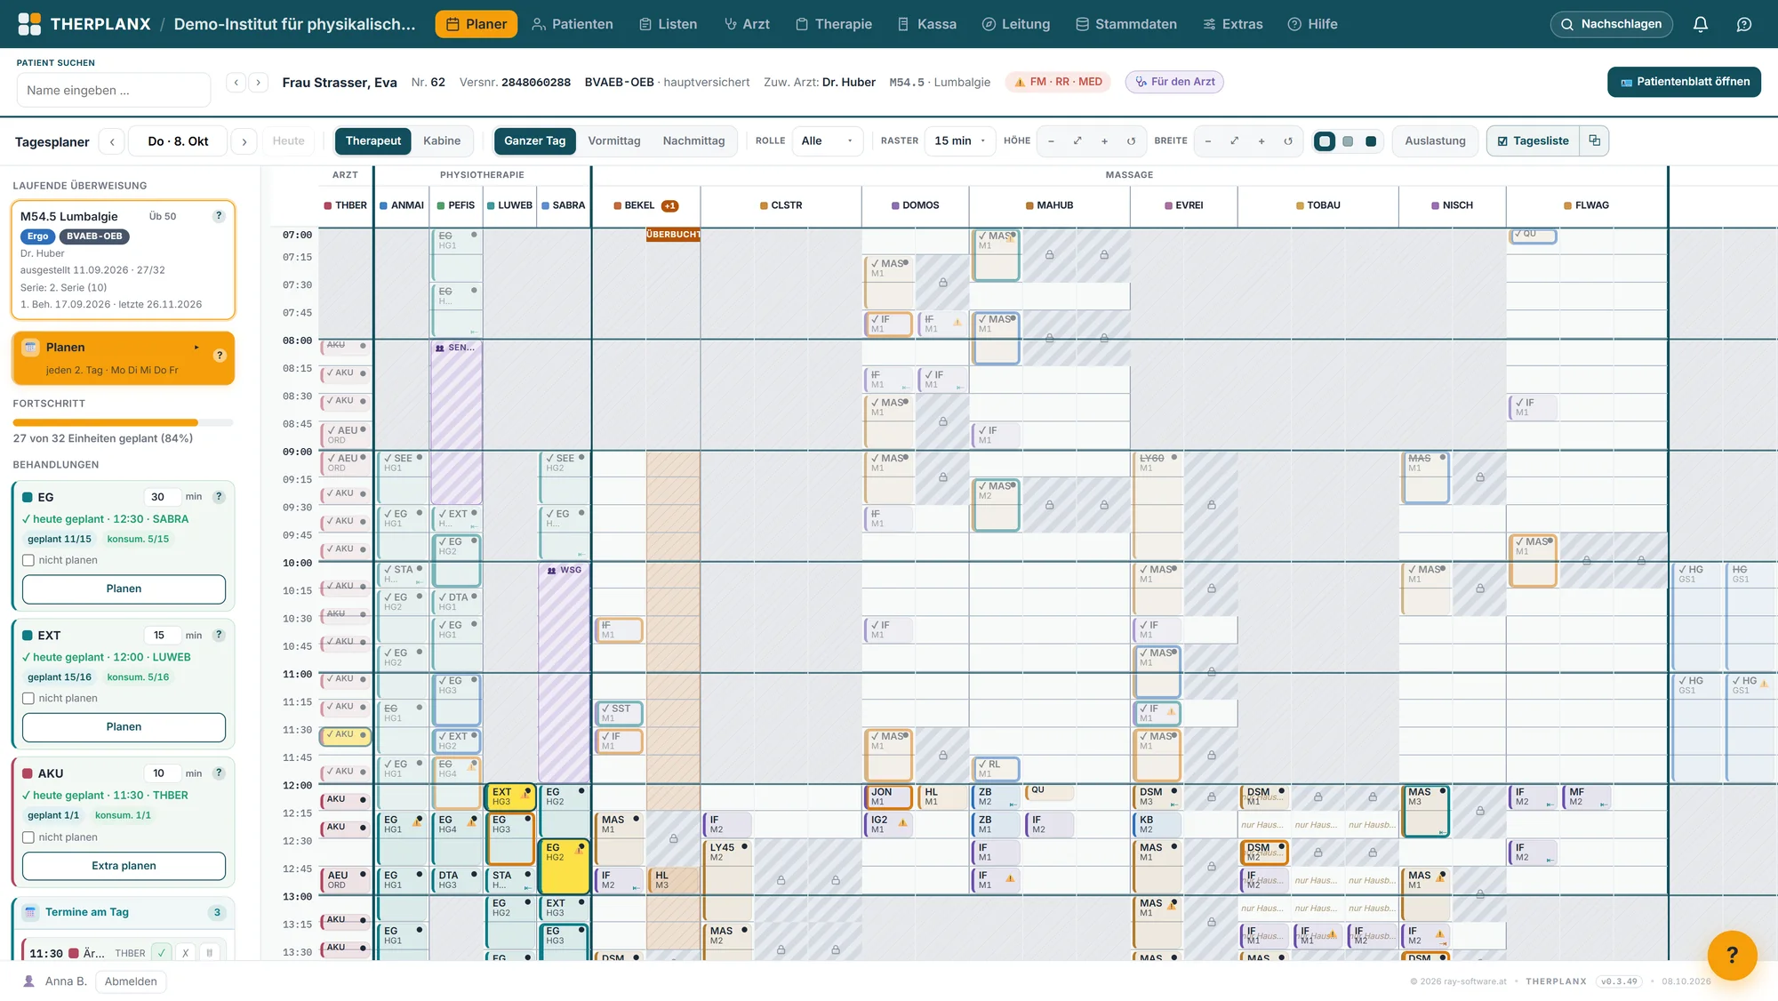Open the chat help bubble icon
The height and width of the screenshot is (1001, 1778).
[x=1744, y=24]
